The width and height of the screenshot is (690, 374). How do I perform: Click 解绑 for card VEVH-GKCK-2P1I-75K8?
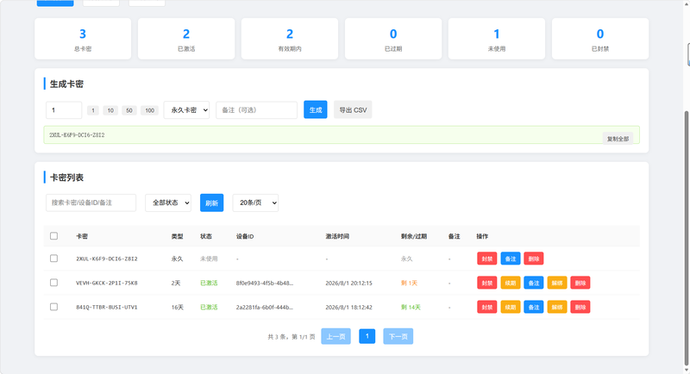[x=557, y=283]
